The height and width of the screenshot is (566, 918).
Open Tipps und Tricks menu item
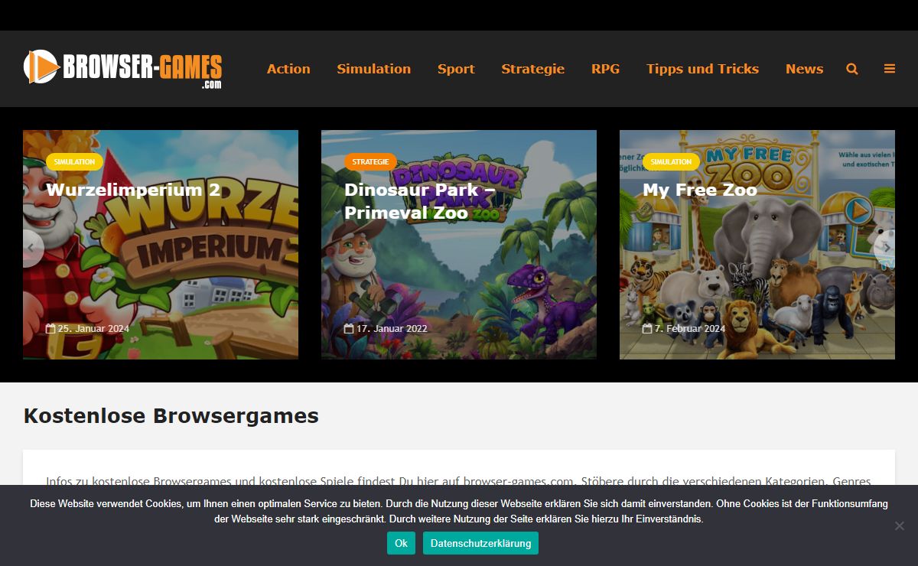tap(702, 69)
